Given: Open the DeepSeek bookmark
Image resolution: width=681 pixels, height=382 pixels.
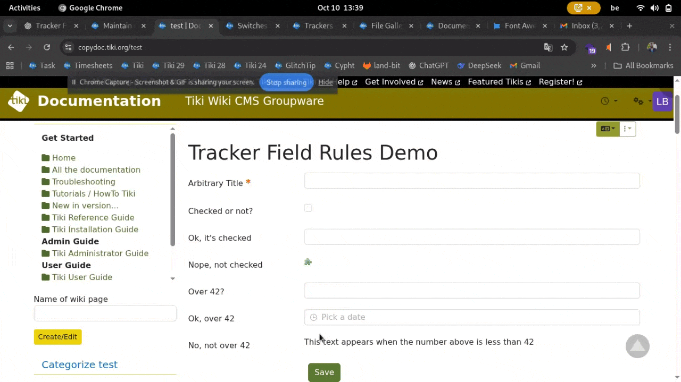Looking at the screenshot, I should pyautogui.click(x=479, y=65).
